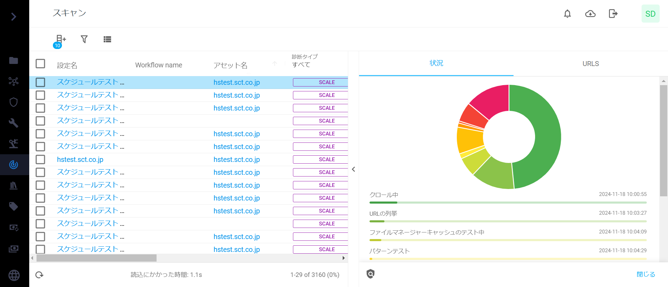This screenshot has height=287, width=668.
Task: Click the パターンテスト status label
Action: (x=390, y=251)
